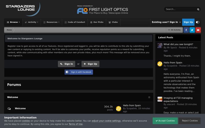Open alacant's profile link
205x128 pixels.
coord(171,104)
